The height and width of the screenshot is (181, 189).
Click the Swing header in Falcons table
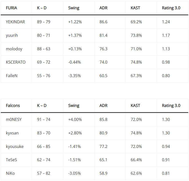click(74, 105)
